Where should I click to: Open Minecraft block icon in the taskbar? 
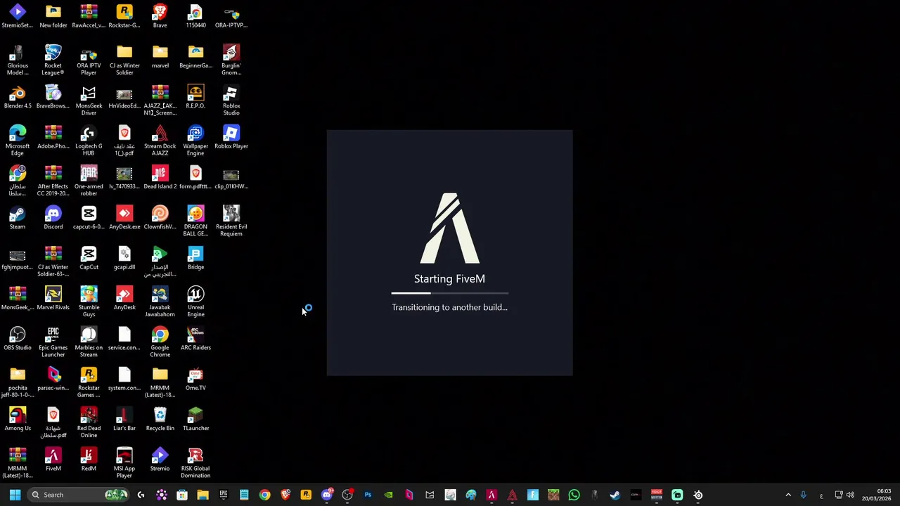point(553,495)
